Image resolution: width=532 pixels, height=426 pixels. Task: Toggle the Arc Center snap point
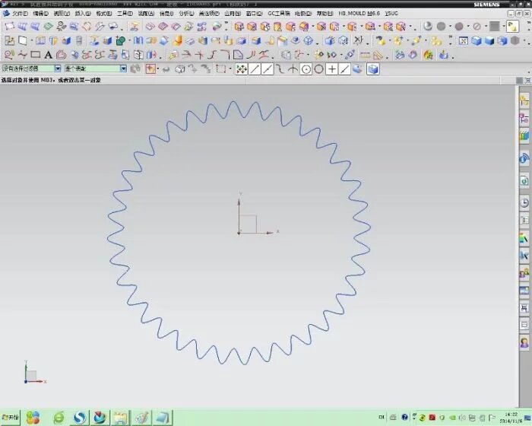(306, 69)
